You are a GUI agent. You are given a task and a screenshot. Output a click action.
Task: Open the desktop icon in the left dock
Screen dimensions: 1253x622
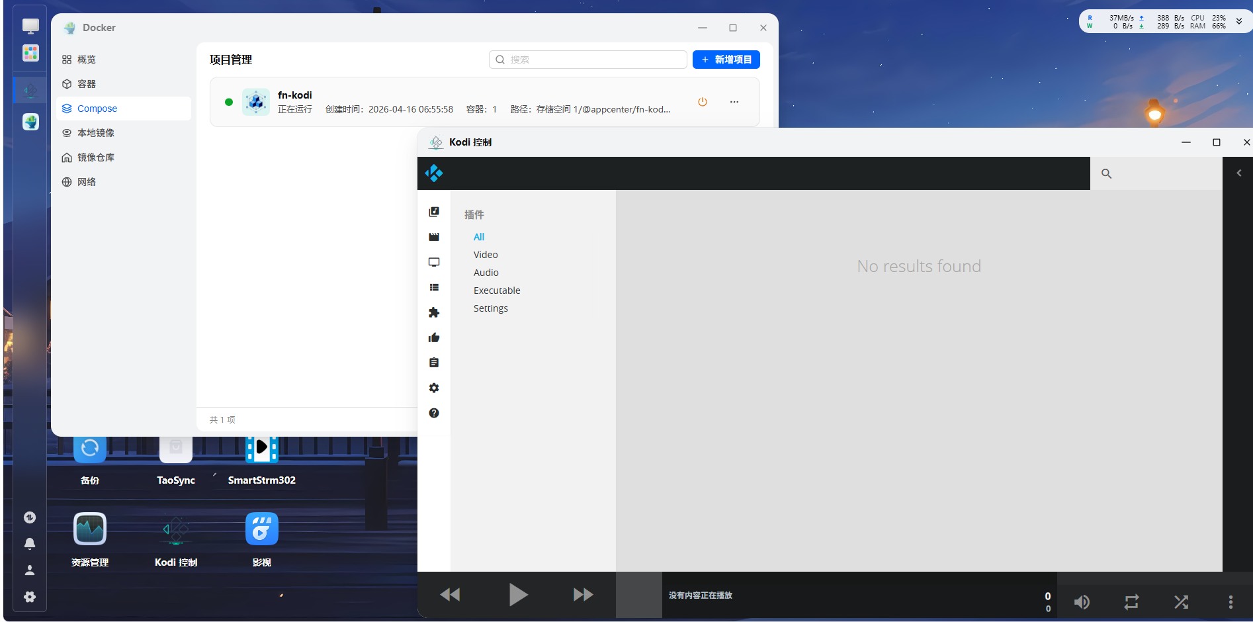coord(30,26)
